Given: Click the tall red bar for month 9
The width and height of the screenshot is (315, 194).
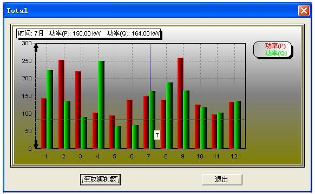Looking at the screenshot, I should click(180, 103).
